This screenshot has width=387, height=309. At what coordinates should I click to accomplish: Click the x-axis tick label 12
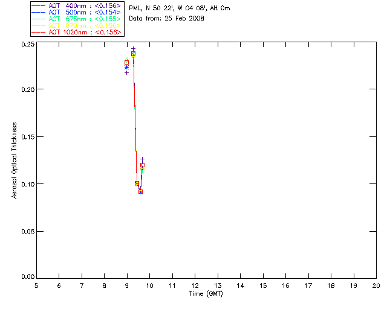click(x=195, y=285)
